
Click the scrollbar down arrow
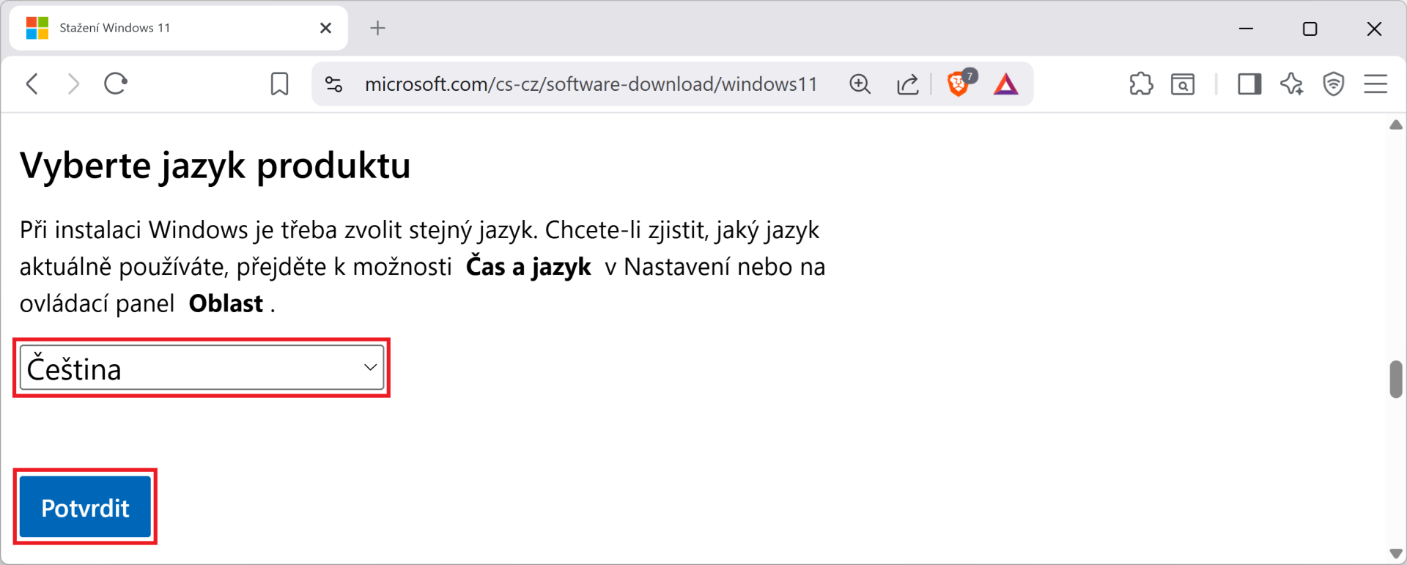(1396, 554)
